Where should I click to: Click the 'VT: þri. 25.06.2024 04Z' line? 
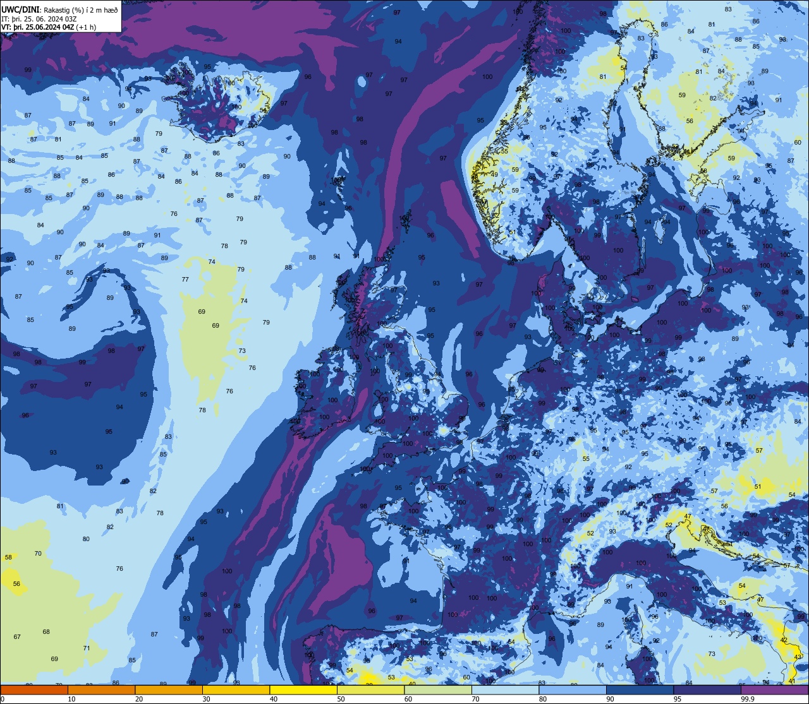pos(38,27)
